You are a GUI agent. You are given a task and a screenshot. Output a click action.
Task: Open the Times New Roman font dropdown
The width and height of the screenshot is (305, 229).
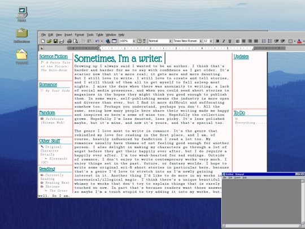201,41
